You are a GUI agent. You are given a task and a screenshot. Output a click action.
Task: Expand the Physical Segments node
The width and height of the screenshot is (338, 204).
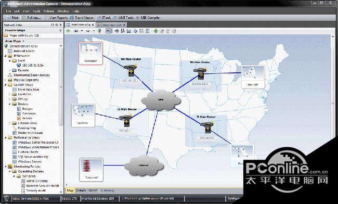click(6, 80)
